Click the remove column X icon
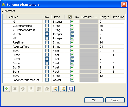 (x=15, y=89)
